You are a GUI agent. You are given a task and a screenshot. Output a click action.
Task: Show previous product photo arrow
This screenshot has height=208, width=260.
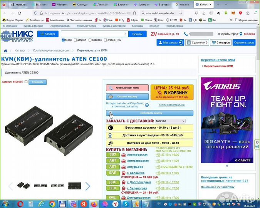click(11, 186)
